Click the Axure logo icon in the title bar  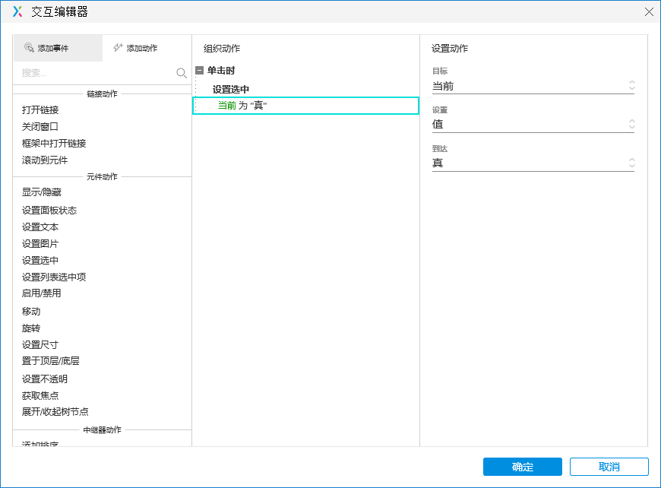[x=14, y=11]
